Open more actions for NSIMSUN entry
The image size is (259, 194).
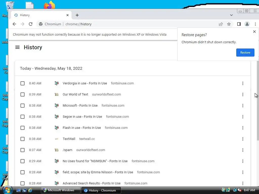[243, 161]
